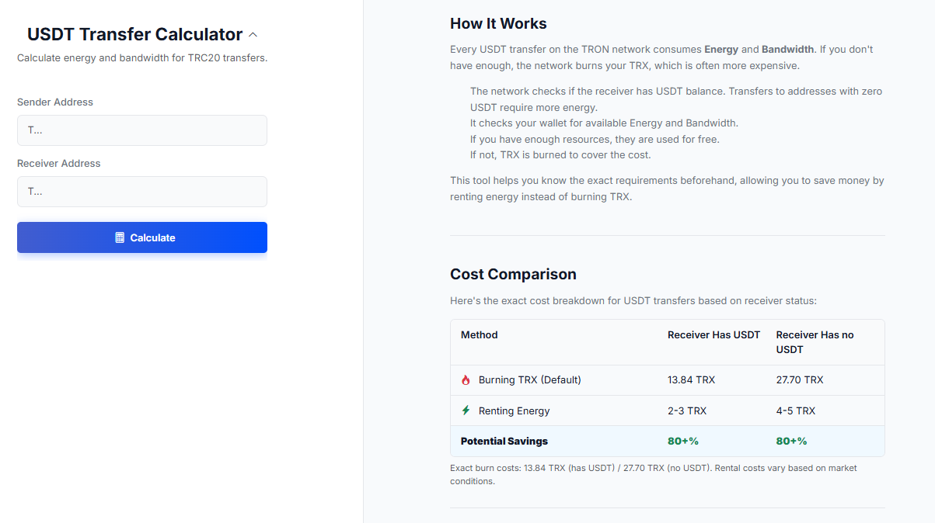The image size is (935, 523).
Task: Click the Cost Comparison heading
Action: click(513, 274)
